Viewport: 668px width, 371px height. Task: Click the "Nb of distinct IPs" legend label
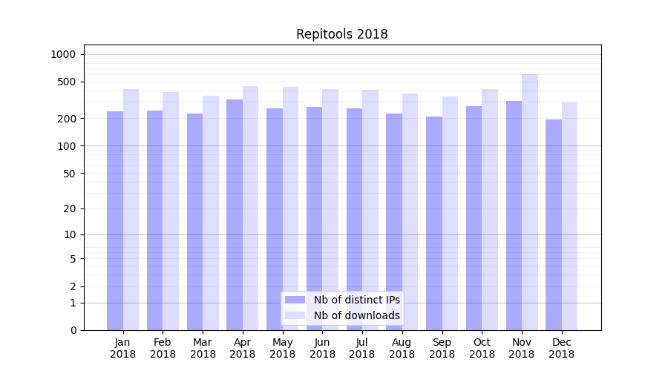(x=356, y=300)
